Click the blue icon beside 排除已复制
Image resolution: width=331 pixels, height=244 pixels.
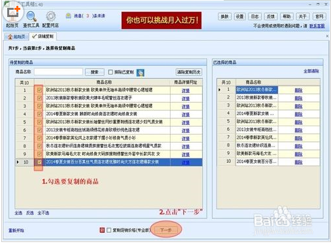pyautogui.click(x=140, y=73)
